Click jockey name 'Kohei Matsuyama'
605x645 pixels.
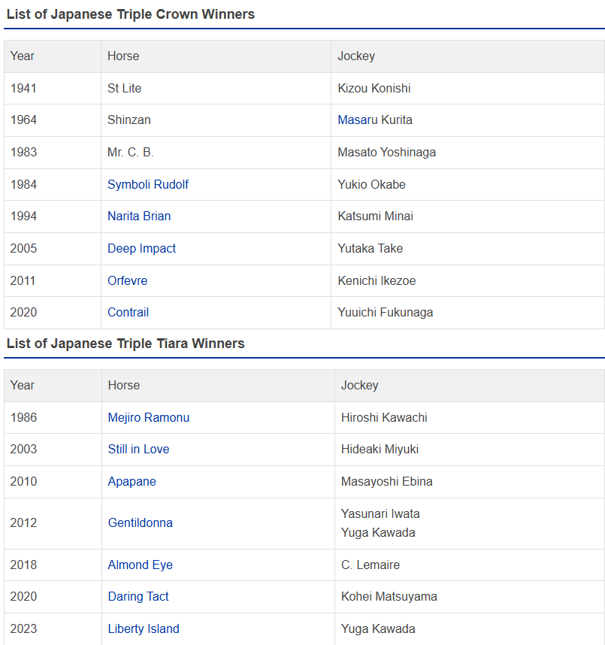[x=389, y=596]
